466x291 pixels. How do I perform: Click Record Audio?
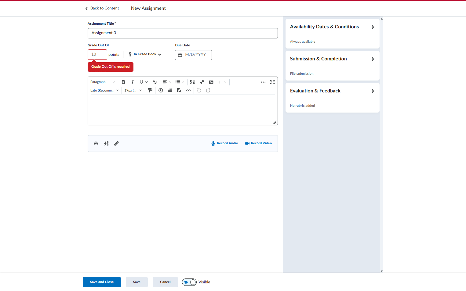coord(225,143)
